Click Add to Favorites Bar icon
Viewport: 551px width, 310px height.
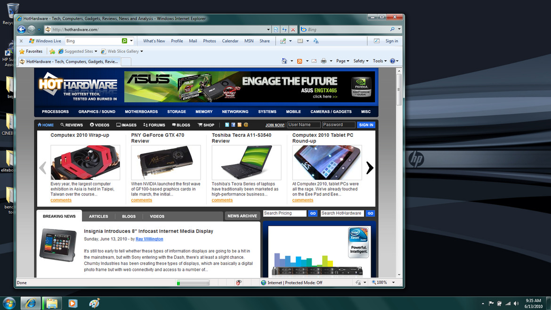(x=52, y=51)
